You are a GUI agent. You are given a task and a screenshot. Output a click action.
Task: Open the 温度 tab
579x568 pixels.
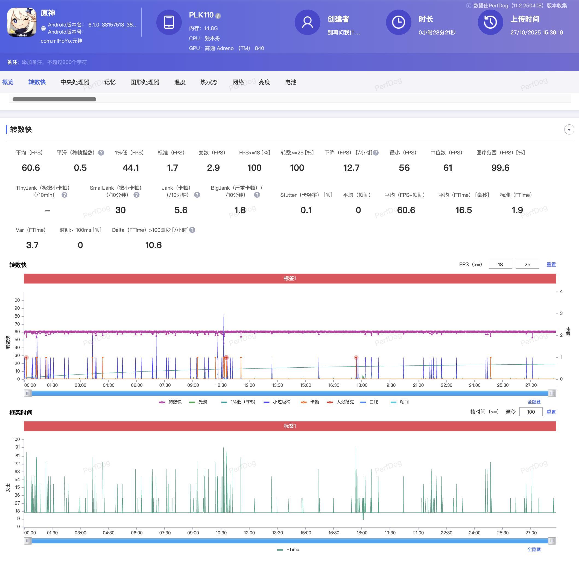[180, 82]
